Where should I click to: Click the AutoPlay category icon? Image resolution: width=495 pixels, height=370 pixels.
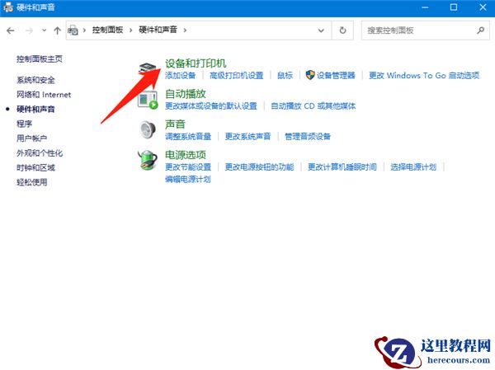coord(148,100)
